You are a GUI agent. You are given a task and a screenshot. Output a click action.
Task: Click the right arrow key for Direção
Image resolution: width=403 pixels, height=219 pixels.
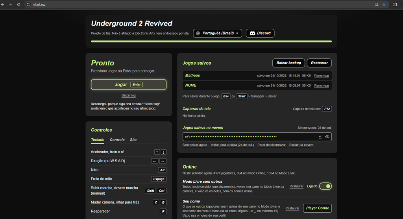click(x=163, y=161)
